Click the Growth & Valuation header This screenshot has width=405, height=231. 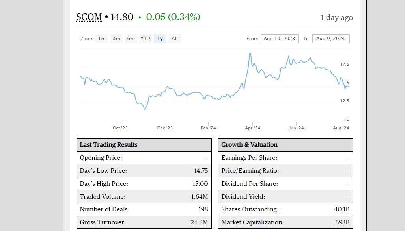[249, 144]
